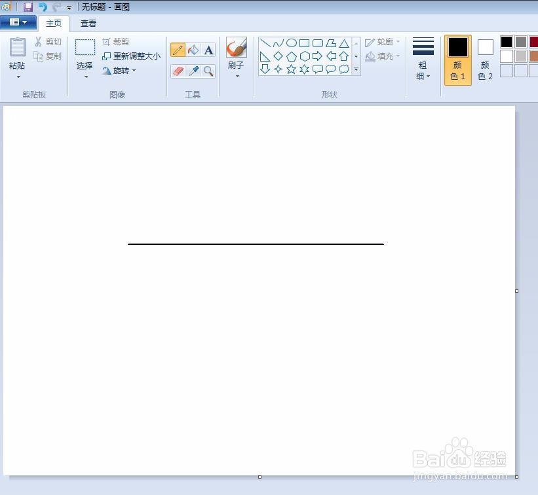The height and width of the screenshot is (495, 538).
Task: Open the 粗细 line size dropdown
Action: click(x=423, y=59)
